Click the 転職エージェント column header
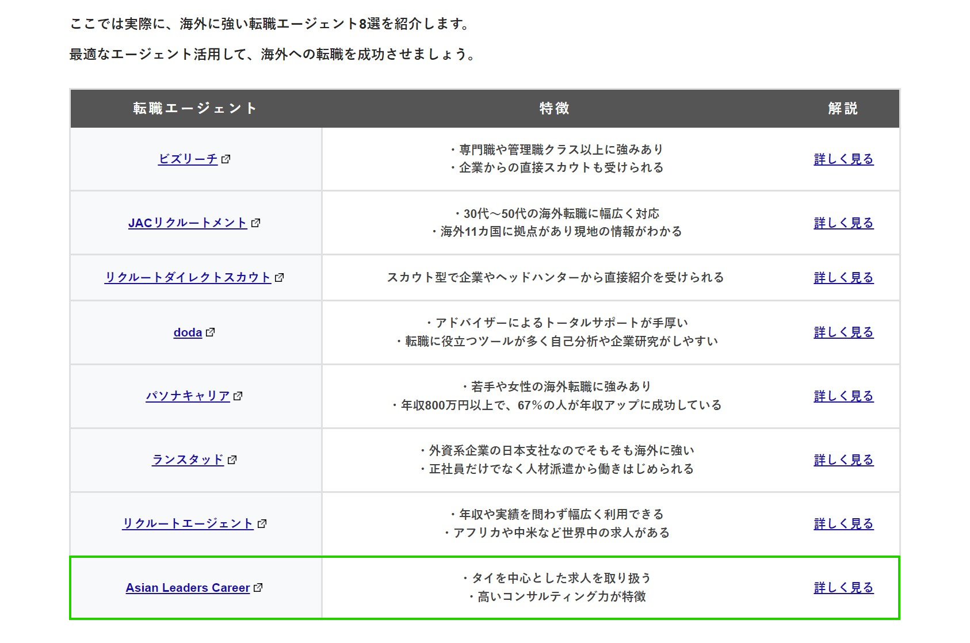Screen dimensions: 970x643 click(x=196, y=108)
